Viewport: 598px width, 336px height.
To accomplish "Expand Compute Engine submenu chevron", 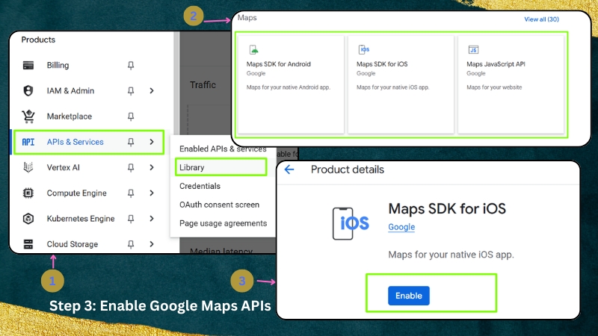I will [x=152, y=193].
